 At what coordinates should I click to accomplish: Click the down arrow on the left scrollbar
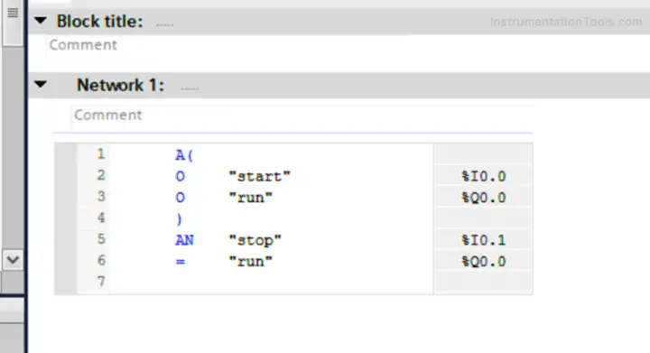[13, 260]
